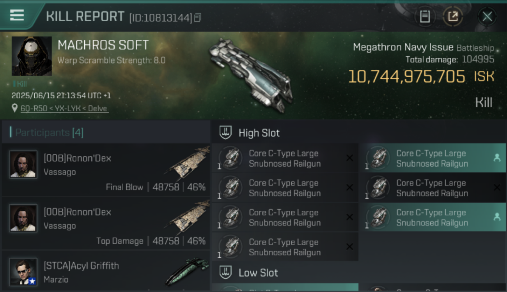Click the Low Slot shield icon
507x292 pixels.
click(x=225, y=273)
